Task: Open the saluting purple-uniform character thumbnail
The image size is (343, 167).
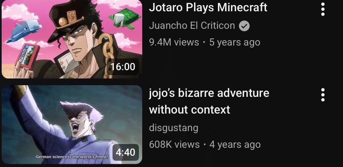Action: click(x=72, y=124)
